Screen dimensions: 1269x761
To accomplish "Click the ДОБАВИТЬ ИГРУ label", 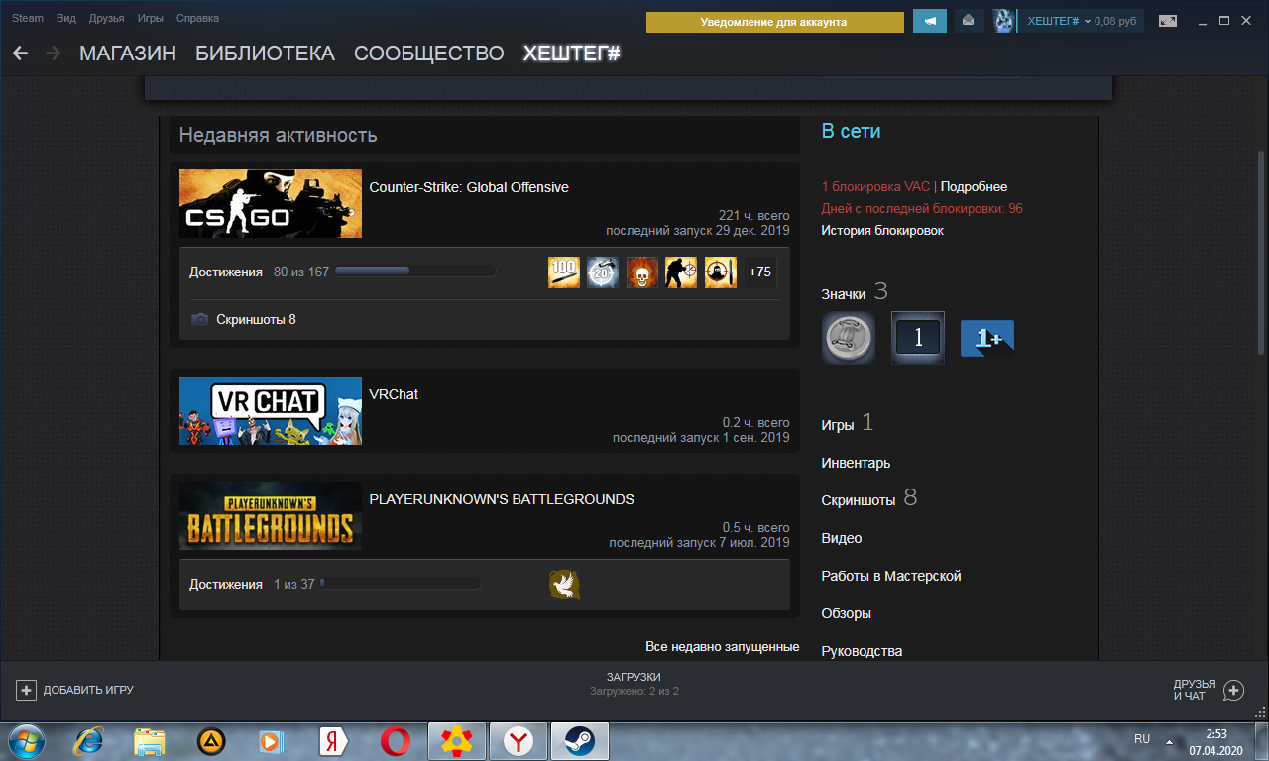I will point(88,690).
